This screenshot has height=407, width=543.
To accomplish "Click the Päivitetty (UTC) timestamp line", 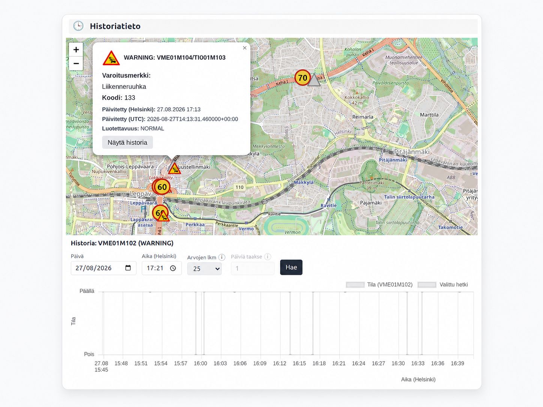I will pyautogui.click(x=170, y=119).
